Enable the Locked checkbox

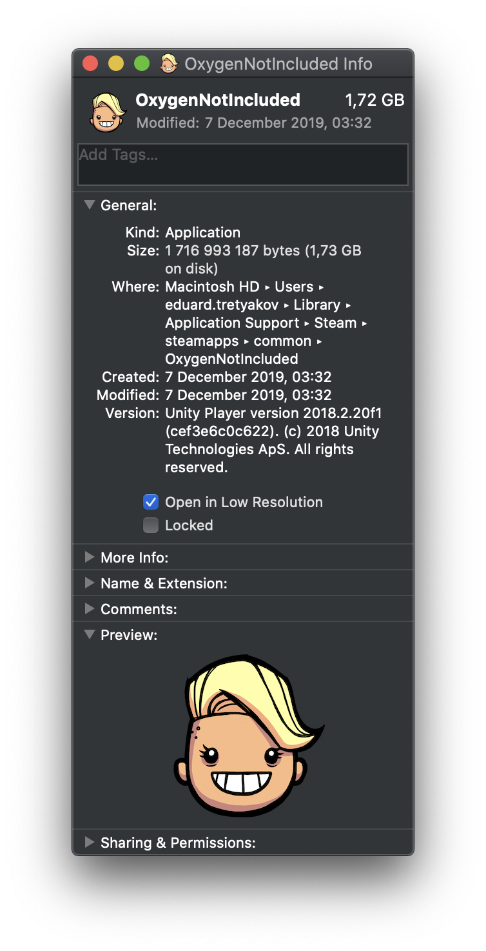151,525
